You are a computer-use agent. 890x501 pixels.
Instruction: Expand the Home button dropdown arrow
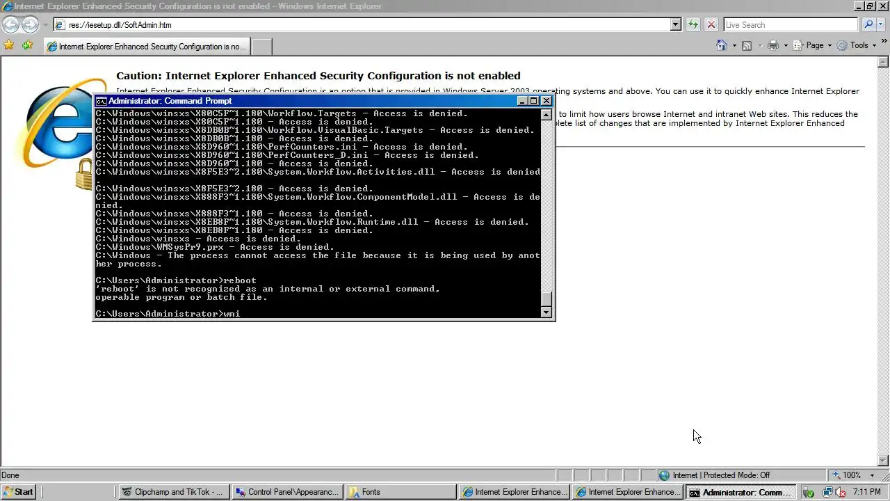734,46
